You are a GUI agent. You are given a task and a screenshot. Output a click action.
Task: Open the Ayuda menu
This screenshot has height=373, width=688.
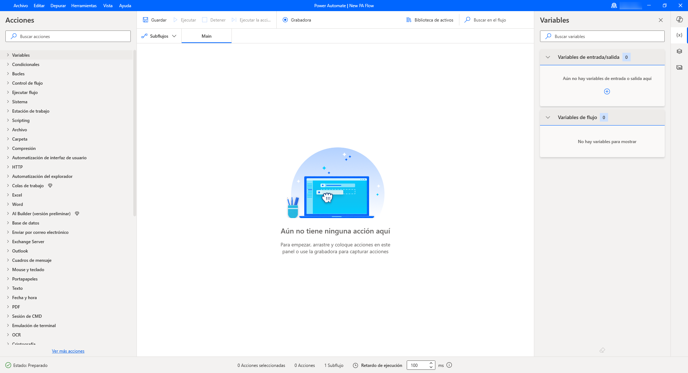tap(125, 5)
